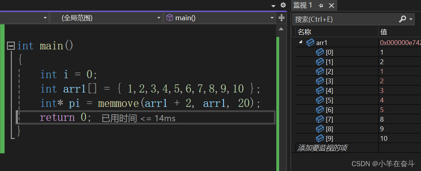Select the arr1 row in the watch list
This screenshot has width=421, height=171.
tap(358, 43)
